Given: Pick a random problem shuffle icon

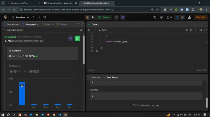Looking at the screenshot, I should [44, 17].
